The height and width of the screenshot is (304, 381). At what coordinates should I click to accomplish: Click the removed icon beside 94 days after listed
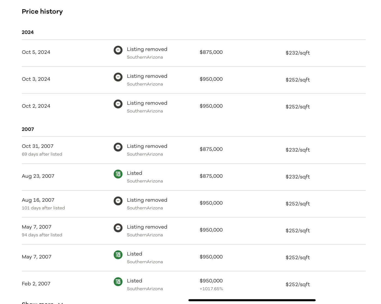coord(118,228)
